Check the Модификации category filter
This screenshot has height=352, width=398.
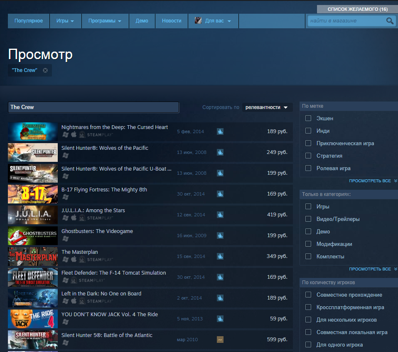[308, 244]
